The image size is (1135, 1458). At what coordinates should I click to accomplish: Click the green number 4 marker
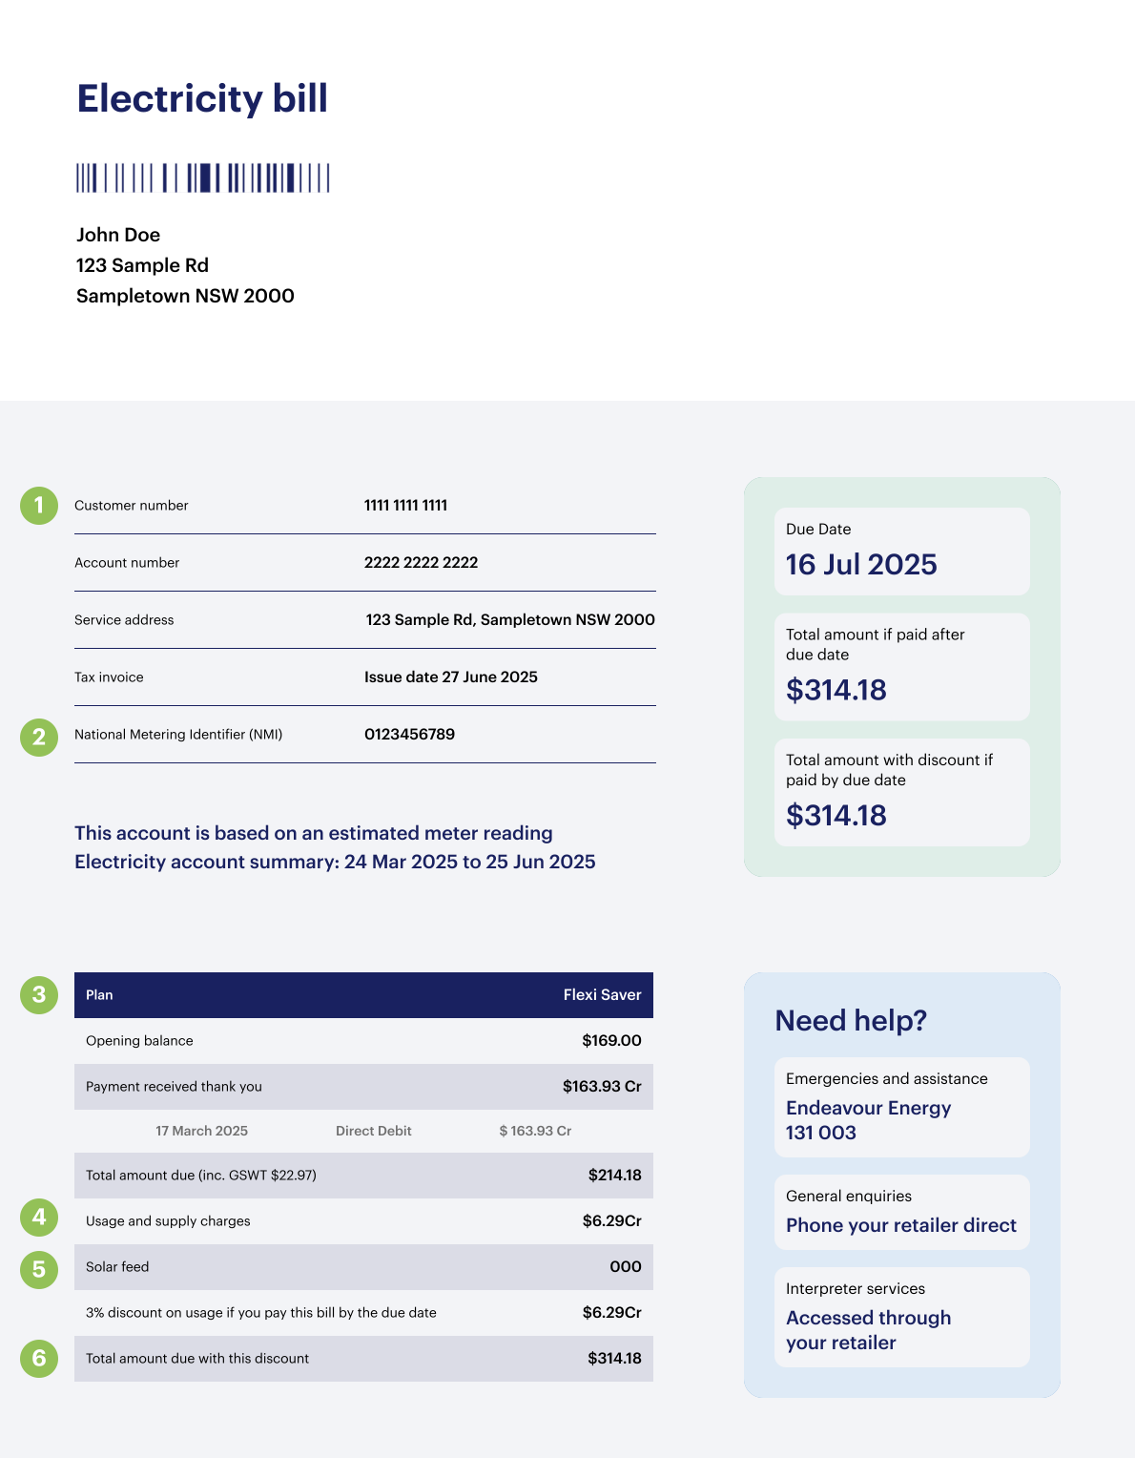[39, 1218]
